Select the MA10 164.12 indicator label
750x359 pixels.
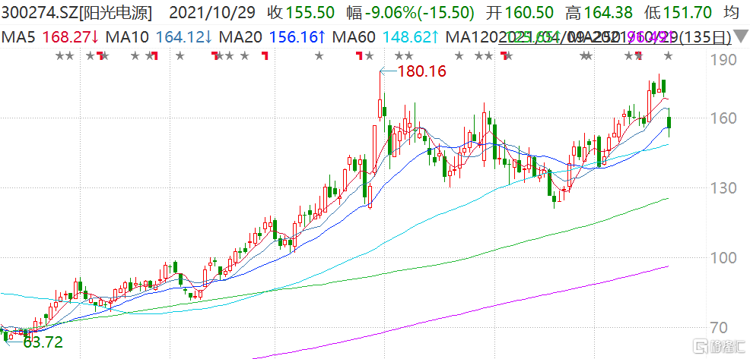(160, 36)
